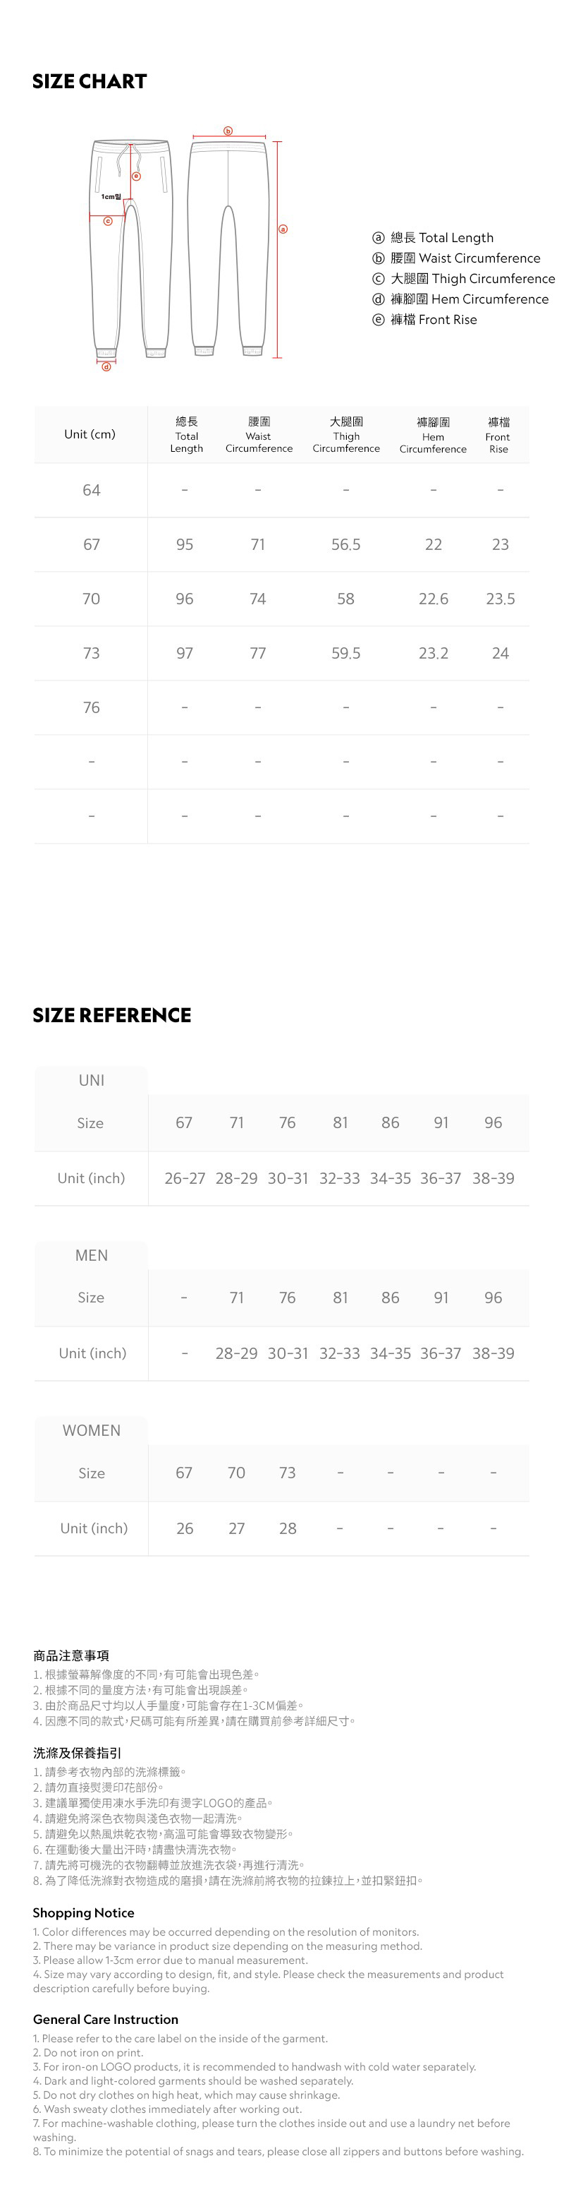
Task: Click the Waist Circumference column header
Action: (258, 435)
